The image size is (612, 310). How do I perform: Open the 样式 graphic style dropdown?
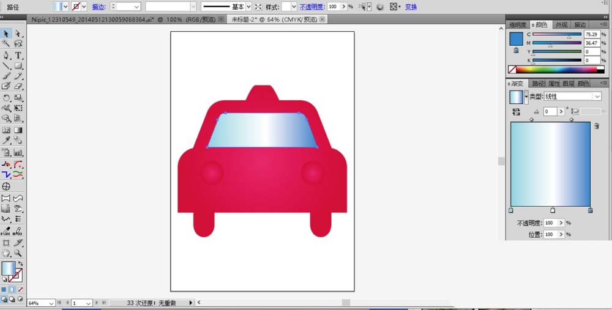[294, 7]
